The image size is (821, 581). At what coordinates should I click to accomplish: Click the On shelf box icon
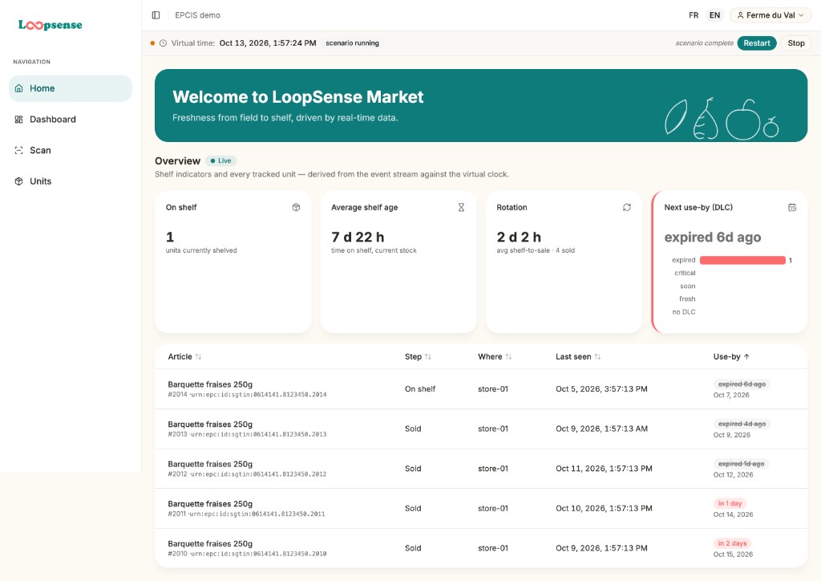click(x=297, y=208)
